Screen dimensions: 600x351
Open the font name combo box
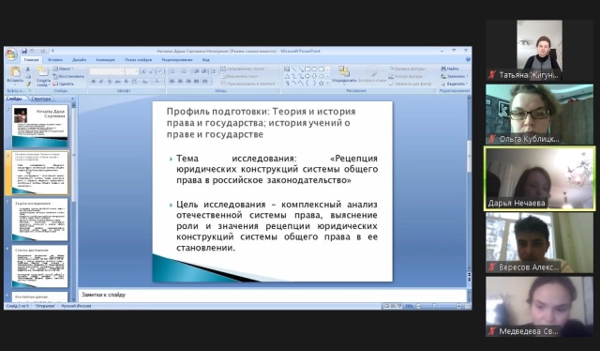pyautogui.click(x=107, y=71)
